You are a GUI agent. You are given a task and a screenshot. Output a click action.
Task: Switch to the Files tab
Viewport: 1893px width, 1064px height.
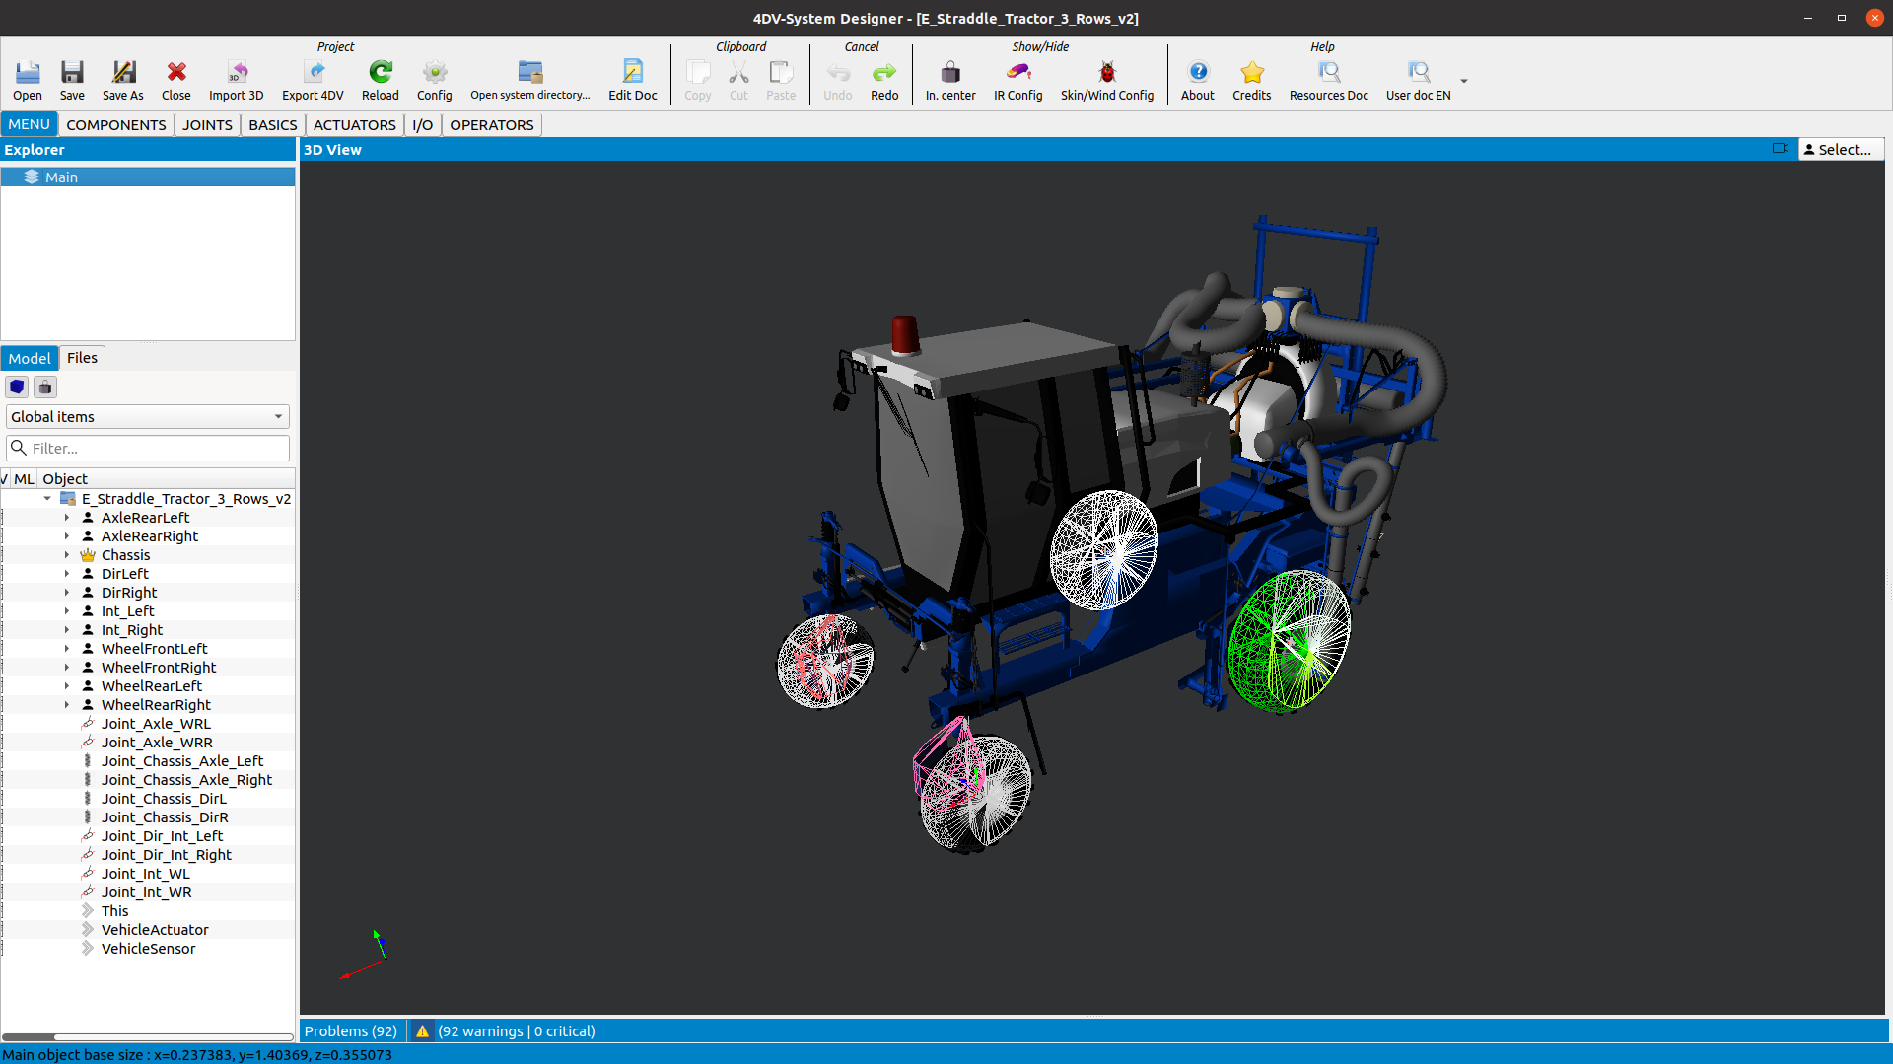(82, 358)
